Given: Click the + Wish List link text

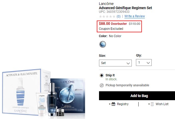Looking at the screenshot, I should coord(158,104).
